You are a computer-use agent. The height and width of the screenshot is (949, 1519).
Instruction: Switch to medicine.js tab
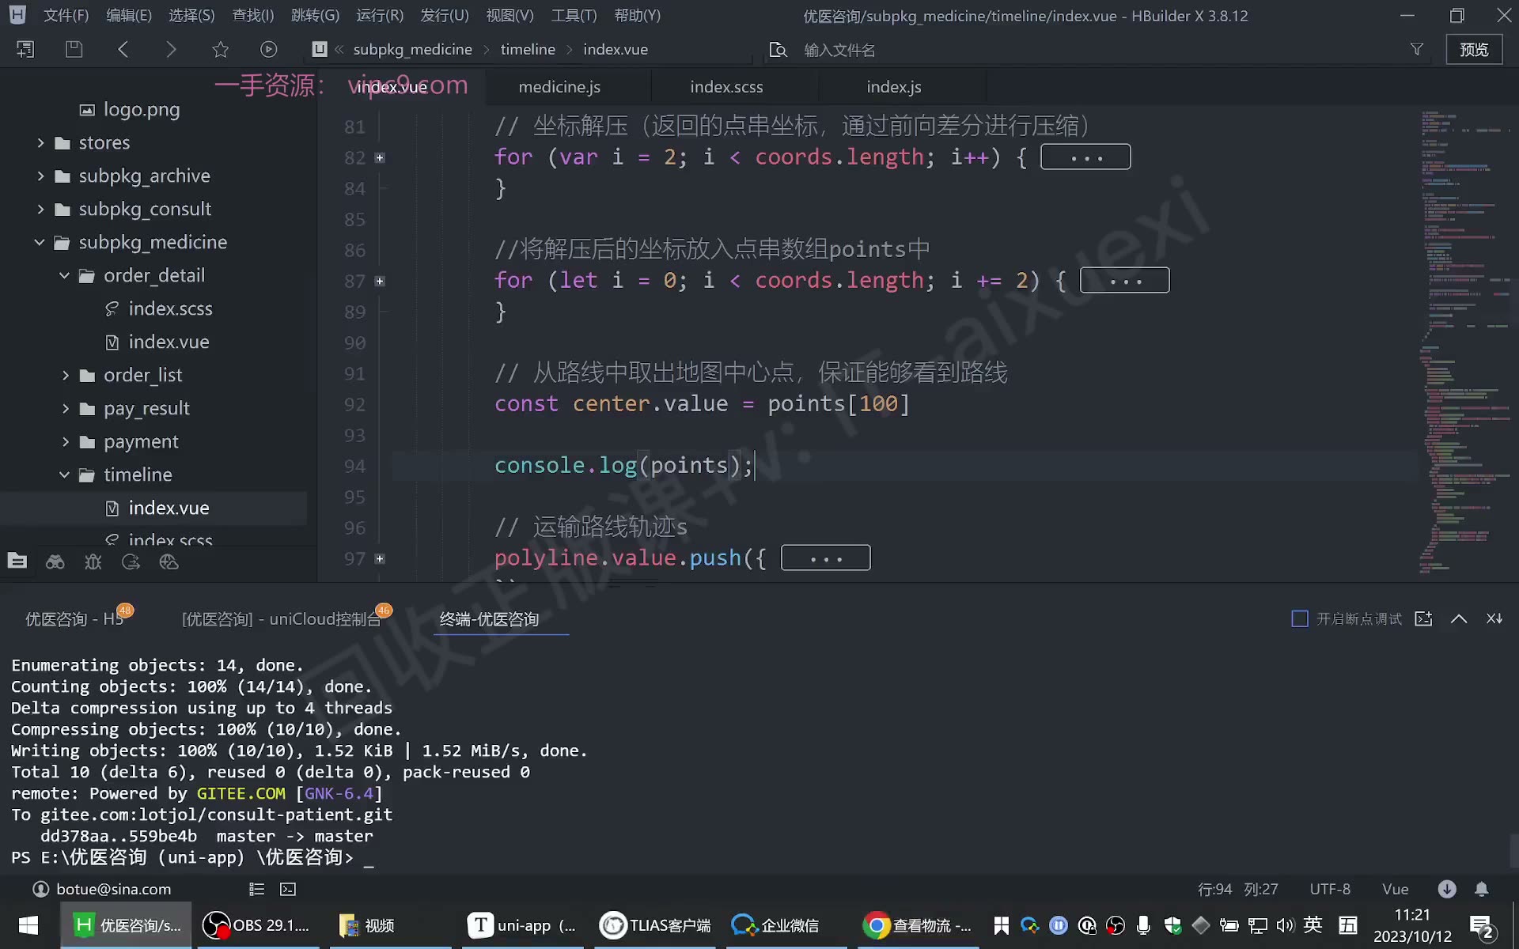pyautogui.click(x=559, y=87)
